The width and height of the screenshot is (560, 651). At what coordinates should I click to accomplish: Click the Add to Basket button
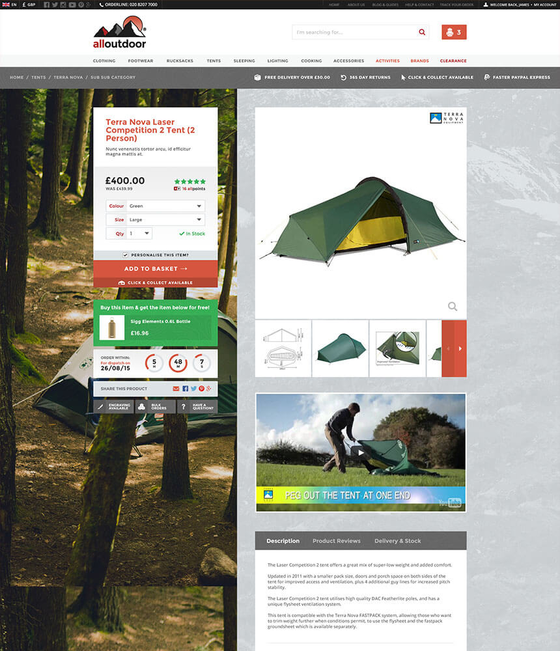click(156, 269)
